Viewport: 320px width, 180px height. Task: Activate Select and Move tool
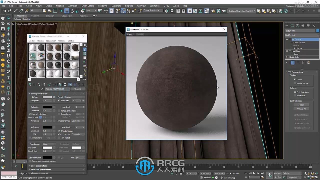click(67, 11)
